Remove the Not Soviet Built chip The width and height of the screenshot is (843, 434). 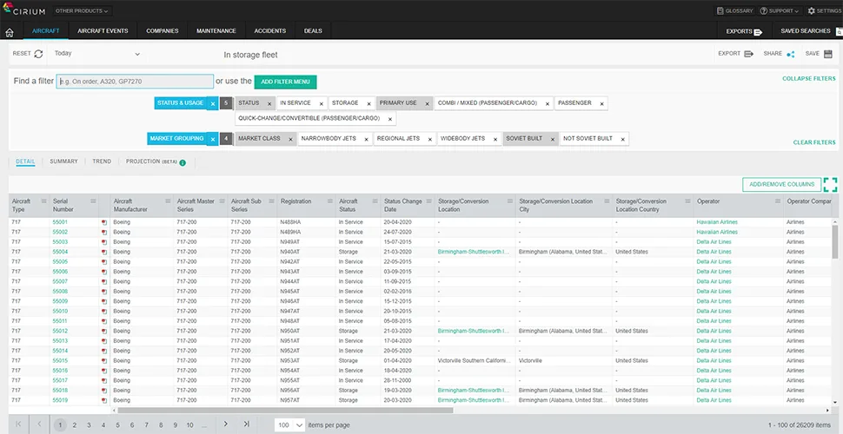(x=622, y=139)
